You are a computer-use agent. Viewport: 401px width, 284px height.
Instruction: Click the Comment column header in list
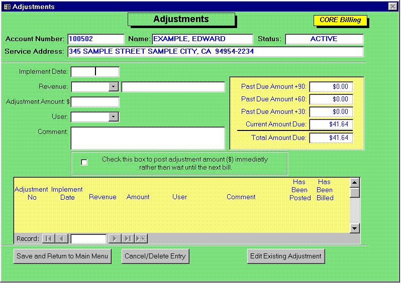241,197
